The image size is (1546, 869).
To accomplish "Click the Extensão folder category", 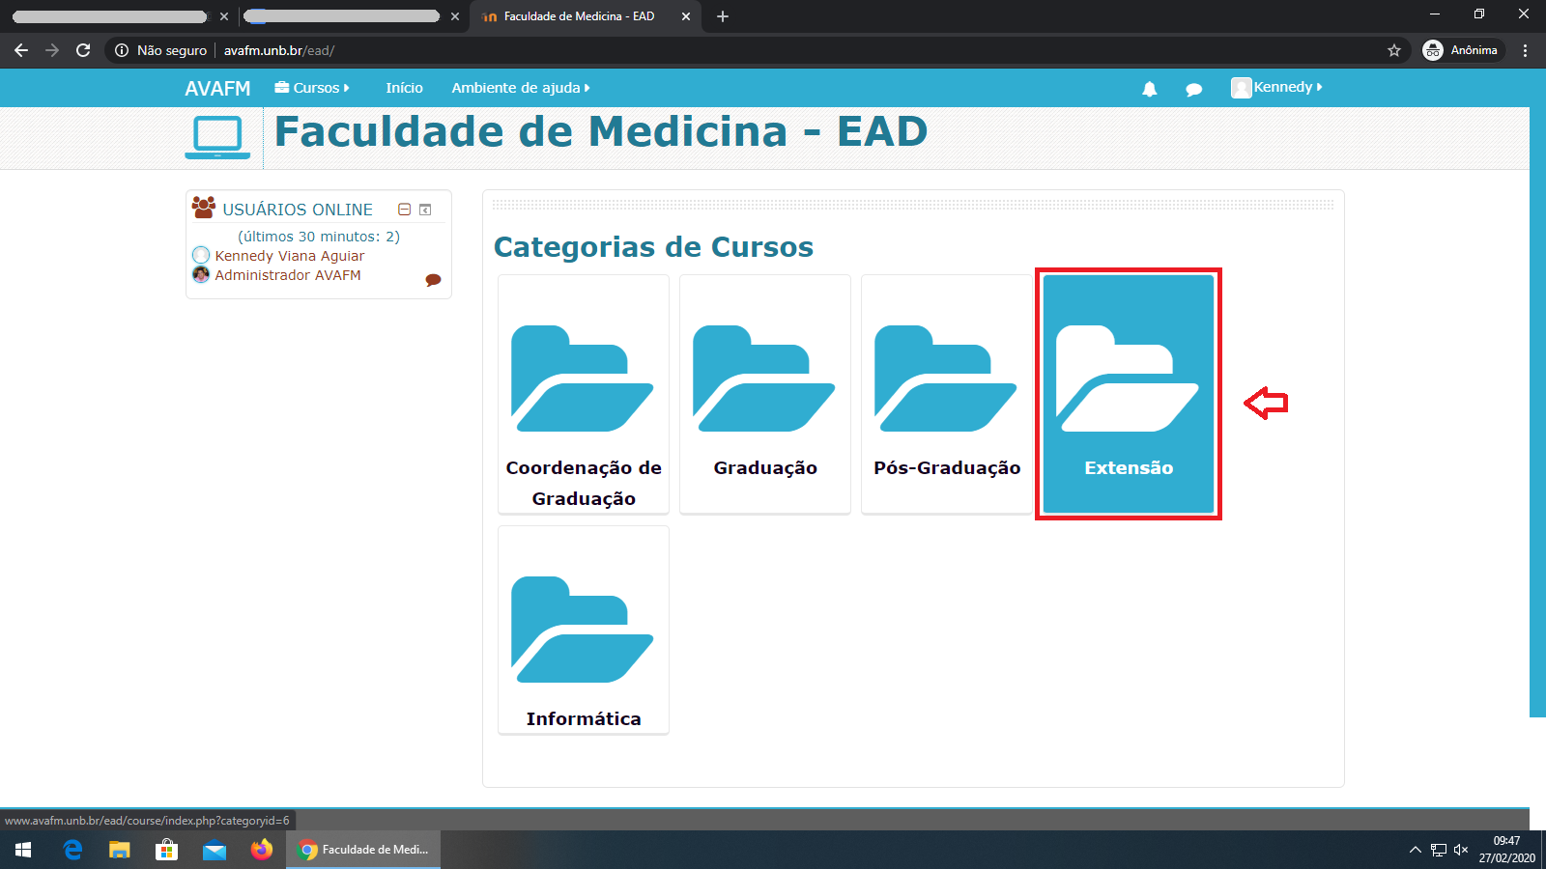I will coord(1128,394).
